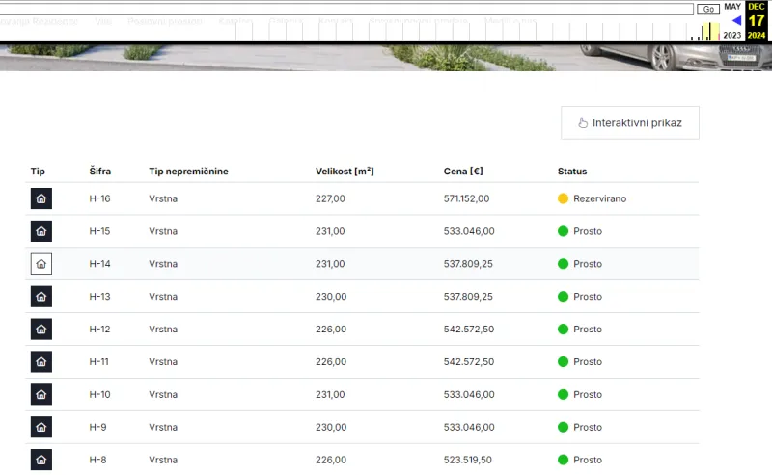Click the Vrstna type in H-12 row
Image resolution: width=772 pixels, height=475 pixels.
[x=163, y=329]
